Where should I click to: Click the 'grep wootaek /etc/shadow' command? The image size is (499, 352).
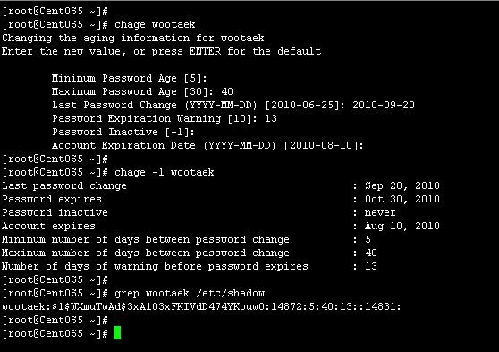coord(190,294)
